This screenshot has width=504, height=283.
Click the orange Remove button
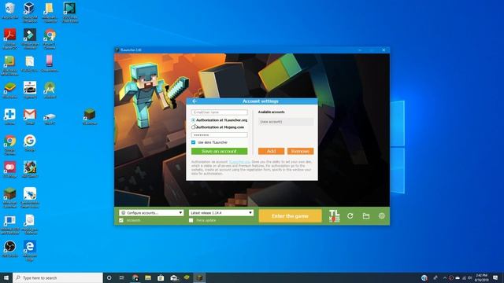(x=300, y=151)
